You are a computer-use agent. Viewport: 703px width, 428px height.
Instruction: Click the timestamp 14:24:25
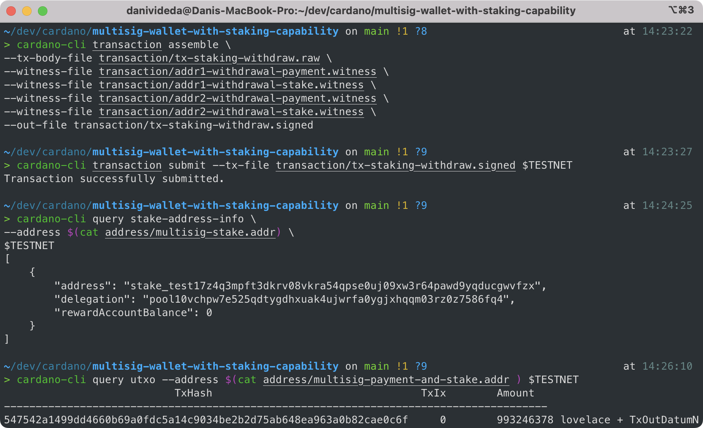point(667,206)
